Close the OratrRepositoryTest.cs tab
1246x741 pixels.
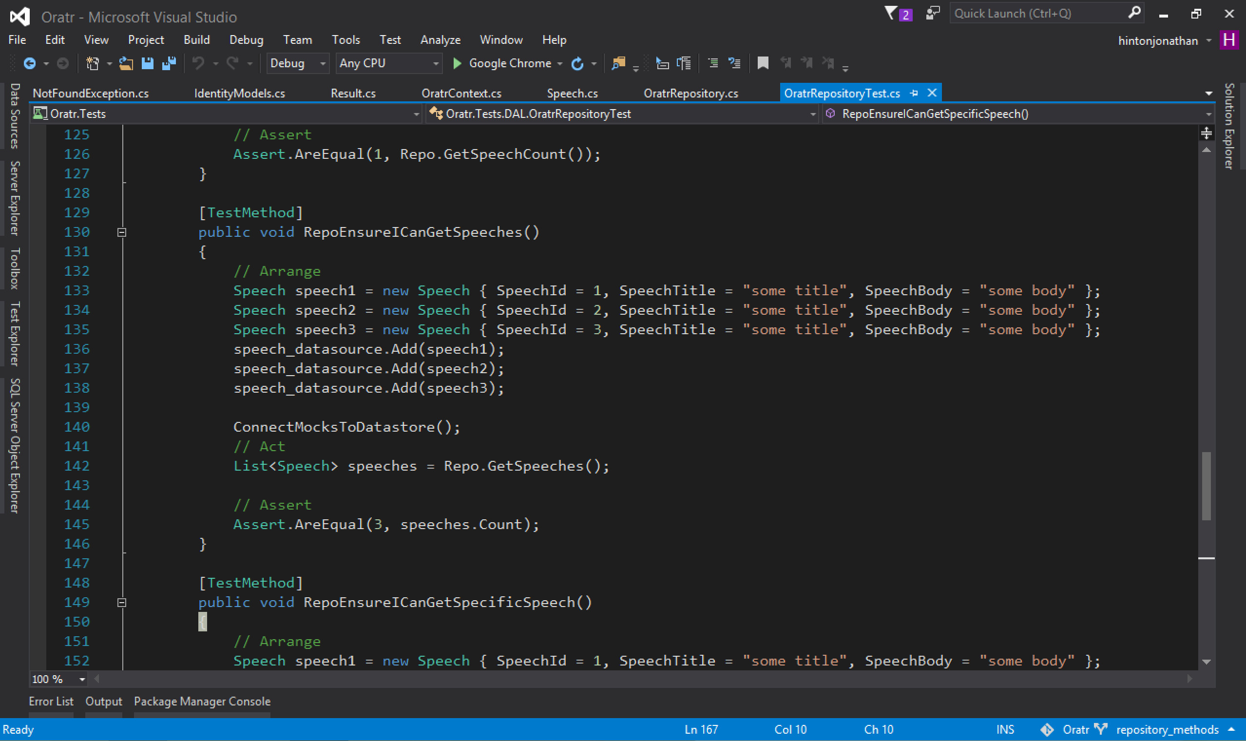(x=932, y=93)
